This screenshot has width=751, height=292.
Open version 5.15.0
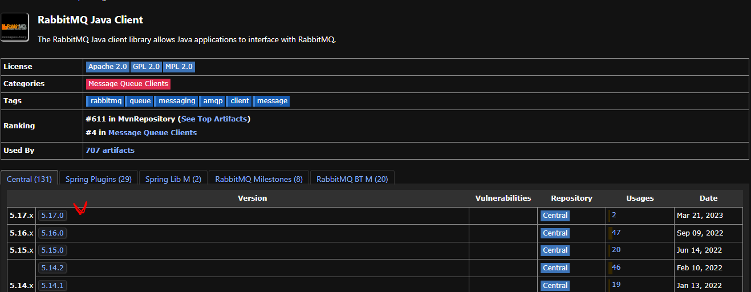[x=52, y=250]
